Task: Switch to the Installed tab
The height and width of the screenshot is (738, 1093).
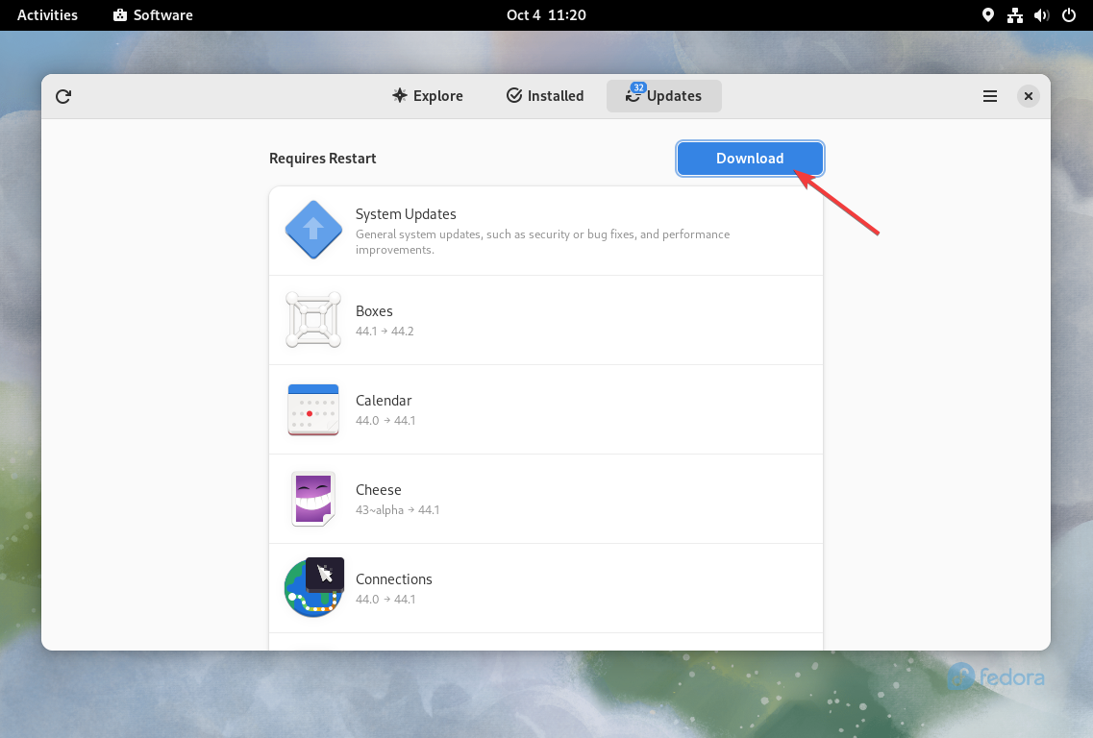Action: [x=545, y=96]
